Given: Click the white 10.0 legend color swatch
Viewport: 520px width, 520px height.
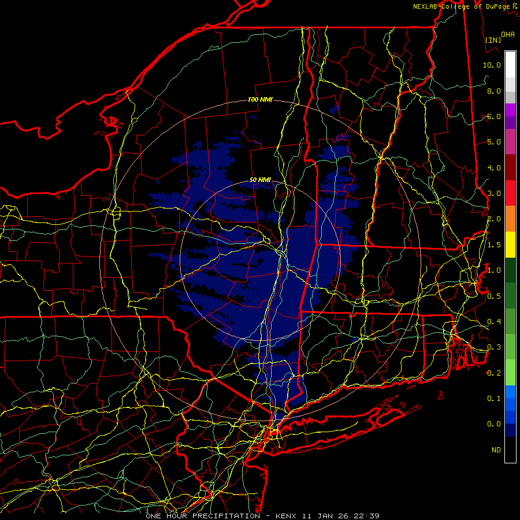Looking at the screenshot, I should 510,65.
